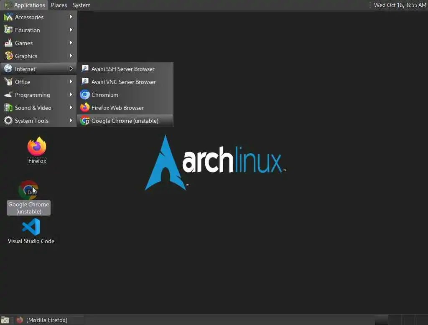This screenshot has height=325, width=428.
Task: Click the Firefox desktop icon label
Action: (x=37, y=161)
